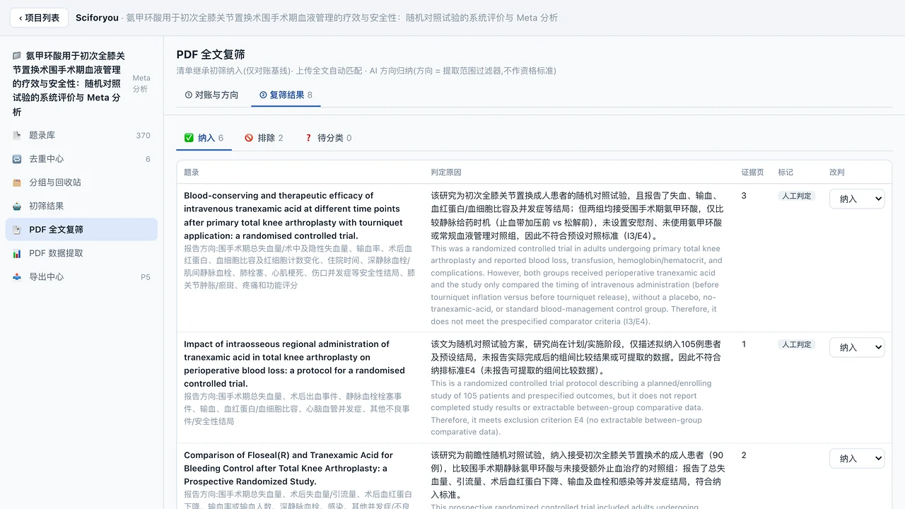
Task: Click Sciforyou brand name in header
Action: 97,18
